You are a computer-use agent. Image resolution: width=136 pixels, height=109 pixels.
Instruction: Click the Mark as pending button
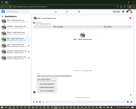tap(58, 27)
